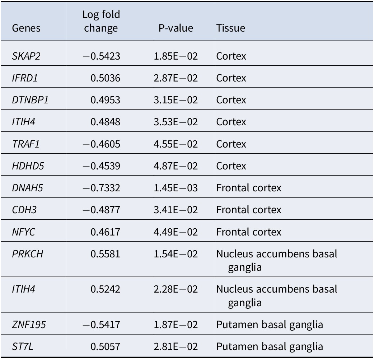374x359 pixels.
Task: Click the NFYC gene entry
Action: point(24,232)
